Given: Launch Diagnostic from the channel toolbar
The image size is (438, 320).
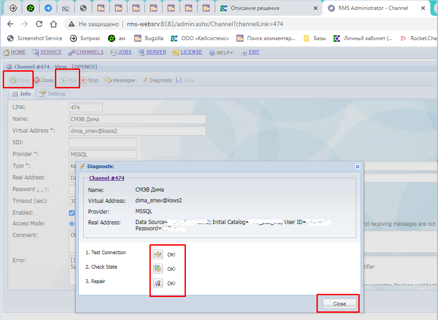Looking at the screenshot, I should click(x=157, y=80).
